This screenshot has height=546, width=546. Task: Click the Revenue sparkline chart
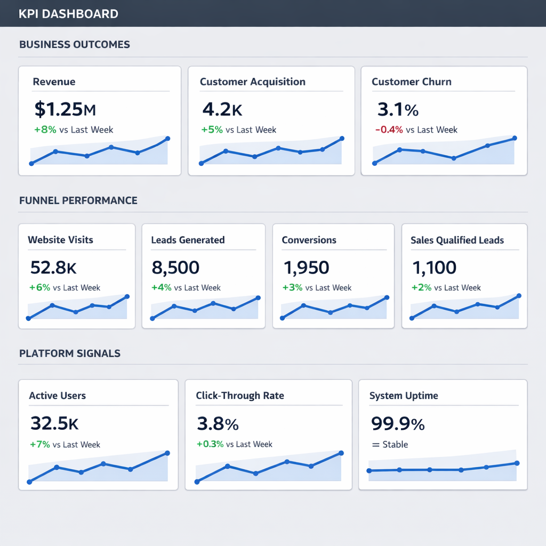[100, 152]
